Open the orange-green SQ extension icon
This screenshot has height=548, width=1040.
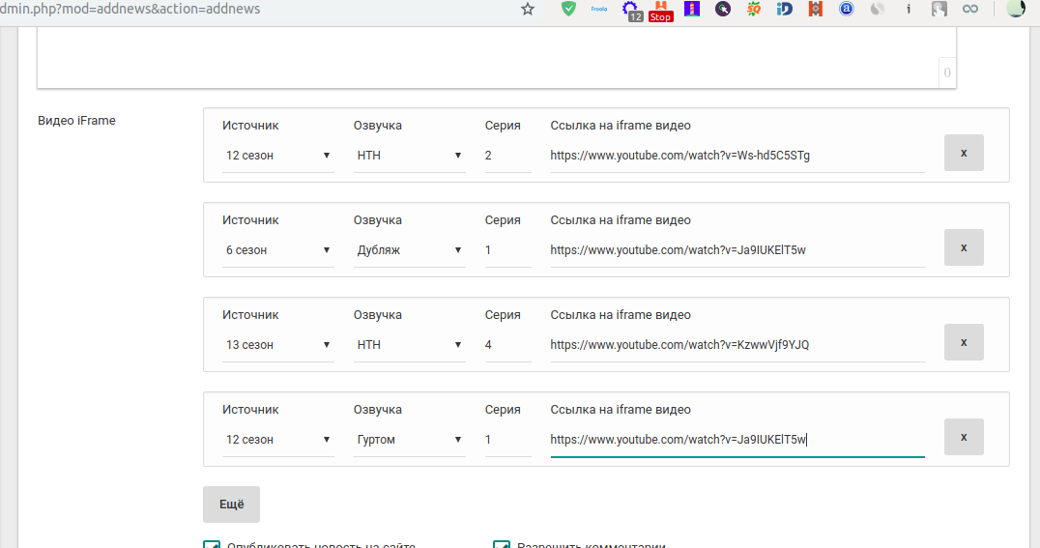(x=754, y=10)
